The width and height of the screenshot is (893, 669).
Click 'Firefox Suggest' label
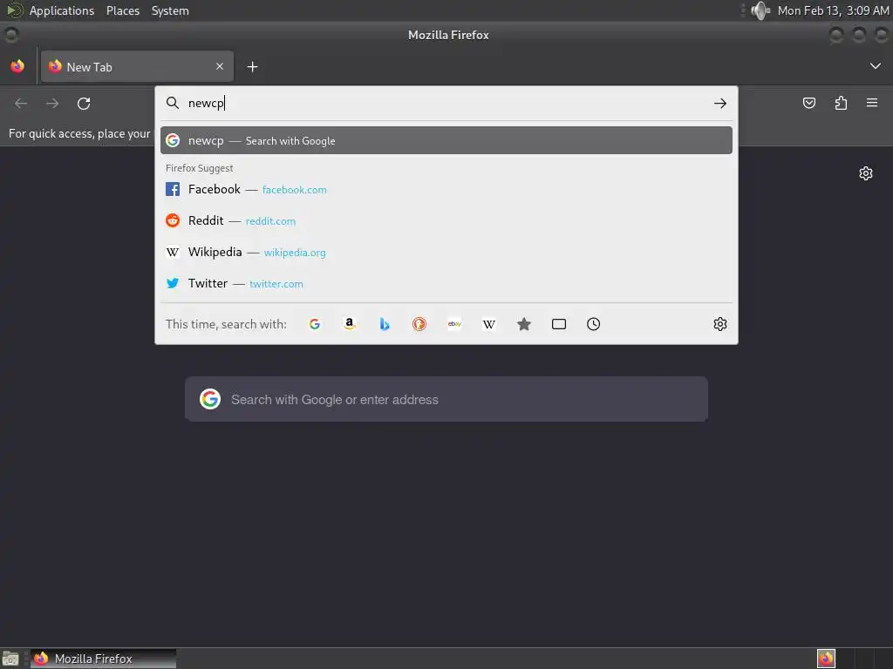[200, 168]
